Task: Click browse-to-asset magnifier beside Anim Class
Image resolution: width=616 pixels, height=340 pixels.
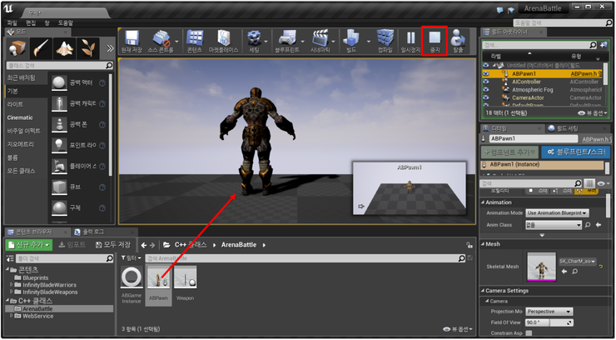Action: click(x=588, y=225)
